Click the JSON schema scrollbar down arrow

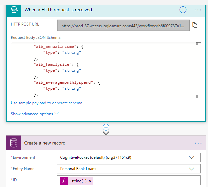198,96
